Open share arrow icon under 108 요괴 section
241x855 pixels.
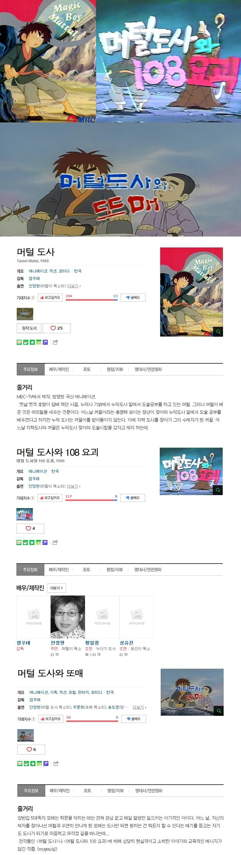coord(55,542)
